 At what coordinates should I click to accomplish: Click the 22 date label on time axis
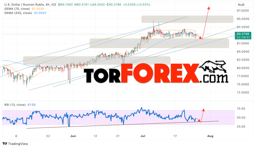pos(48,136)
